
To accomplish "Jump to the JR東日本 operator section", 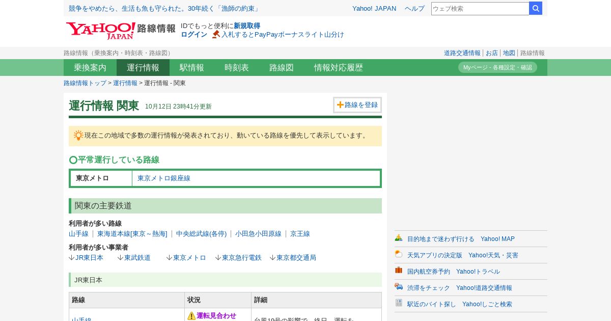I will [x=89, y=258].
